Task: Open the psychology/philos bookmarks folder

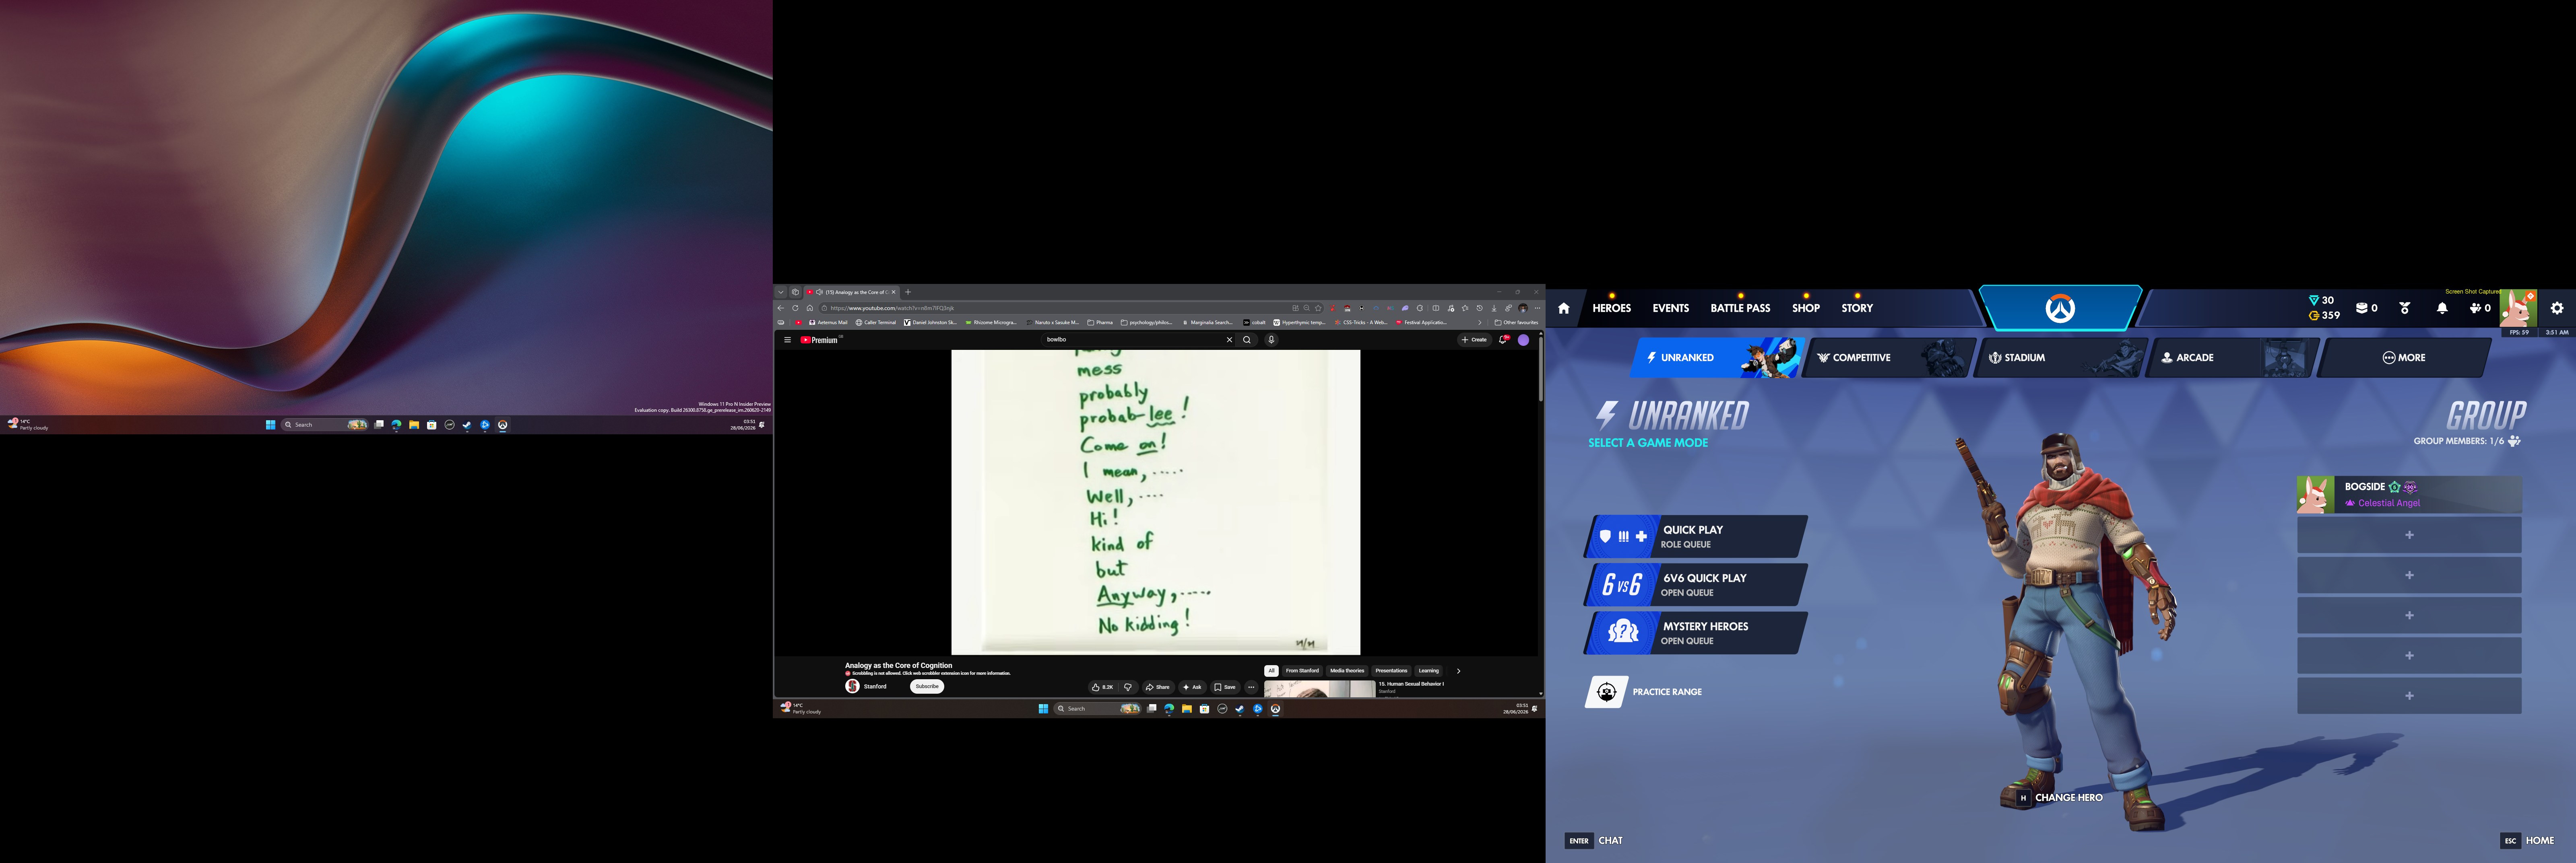Action: [x=1147, y=323]
